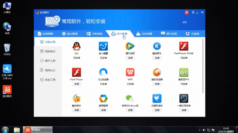
Task: Open the 微信Windows版 WeChat icon
Action: pyautogui.click(x=130, y=98)
